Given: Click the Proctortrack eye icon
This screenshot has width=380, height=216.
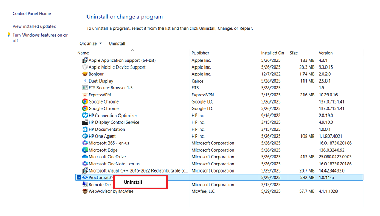Looking at the screenshot, I should pos(85,177).
